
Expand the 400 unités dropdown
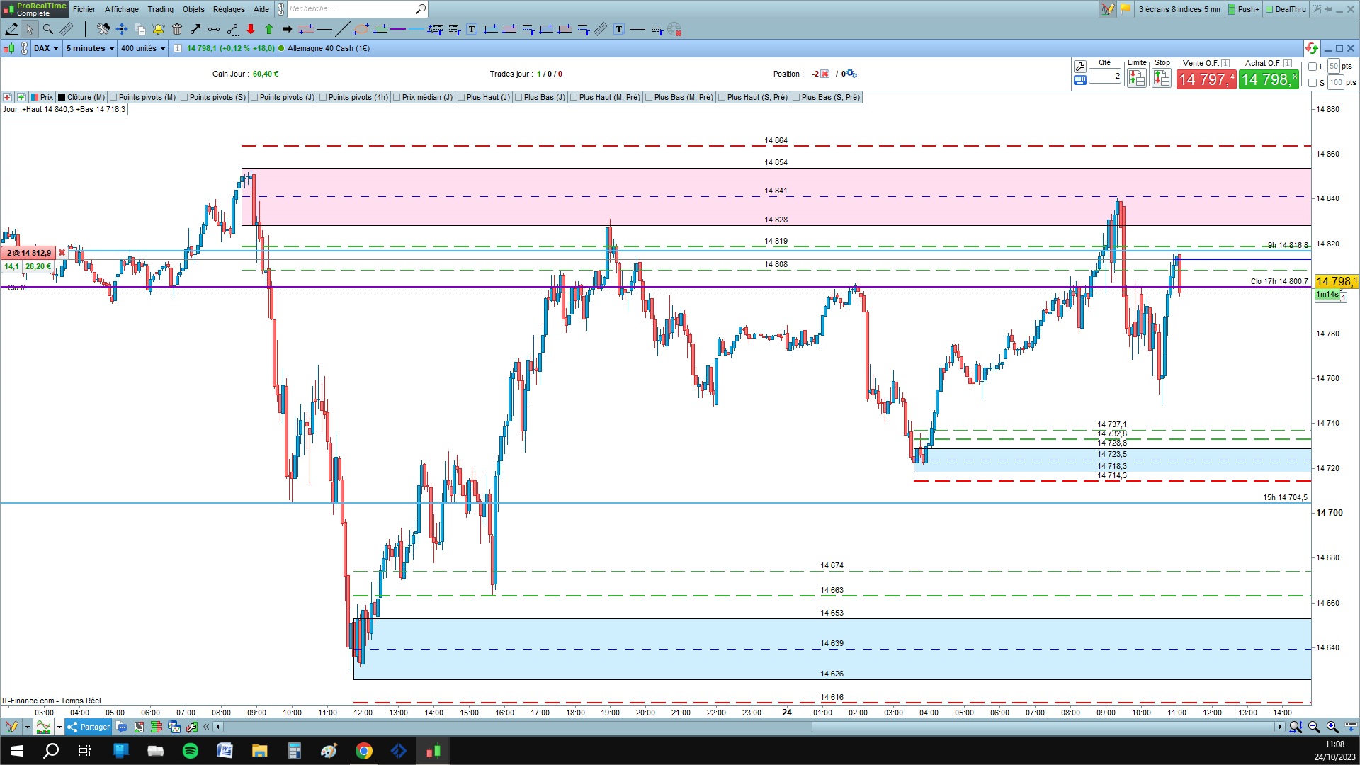[x=142, y=48]
